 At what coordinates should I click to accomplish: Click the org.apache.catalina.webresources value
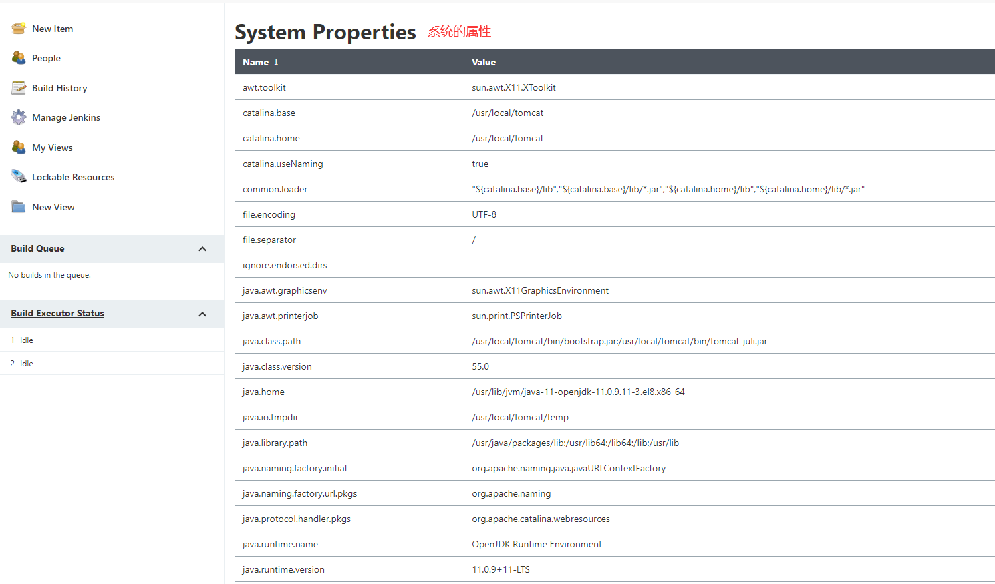tap(541, 519)
